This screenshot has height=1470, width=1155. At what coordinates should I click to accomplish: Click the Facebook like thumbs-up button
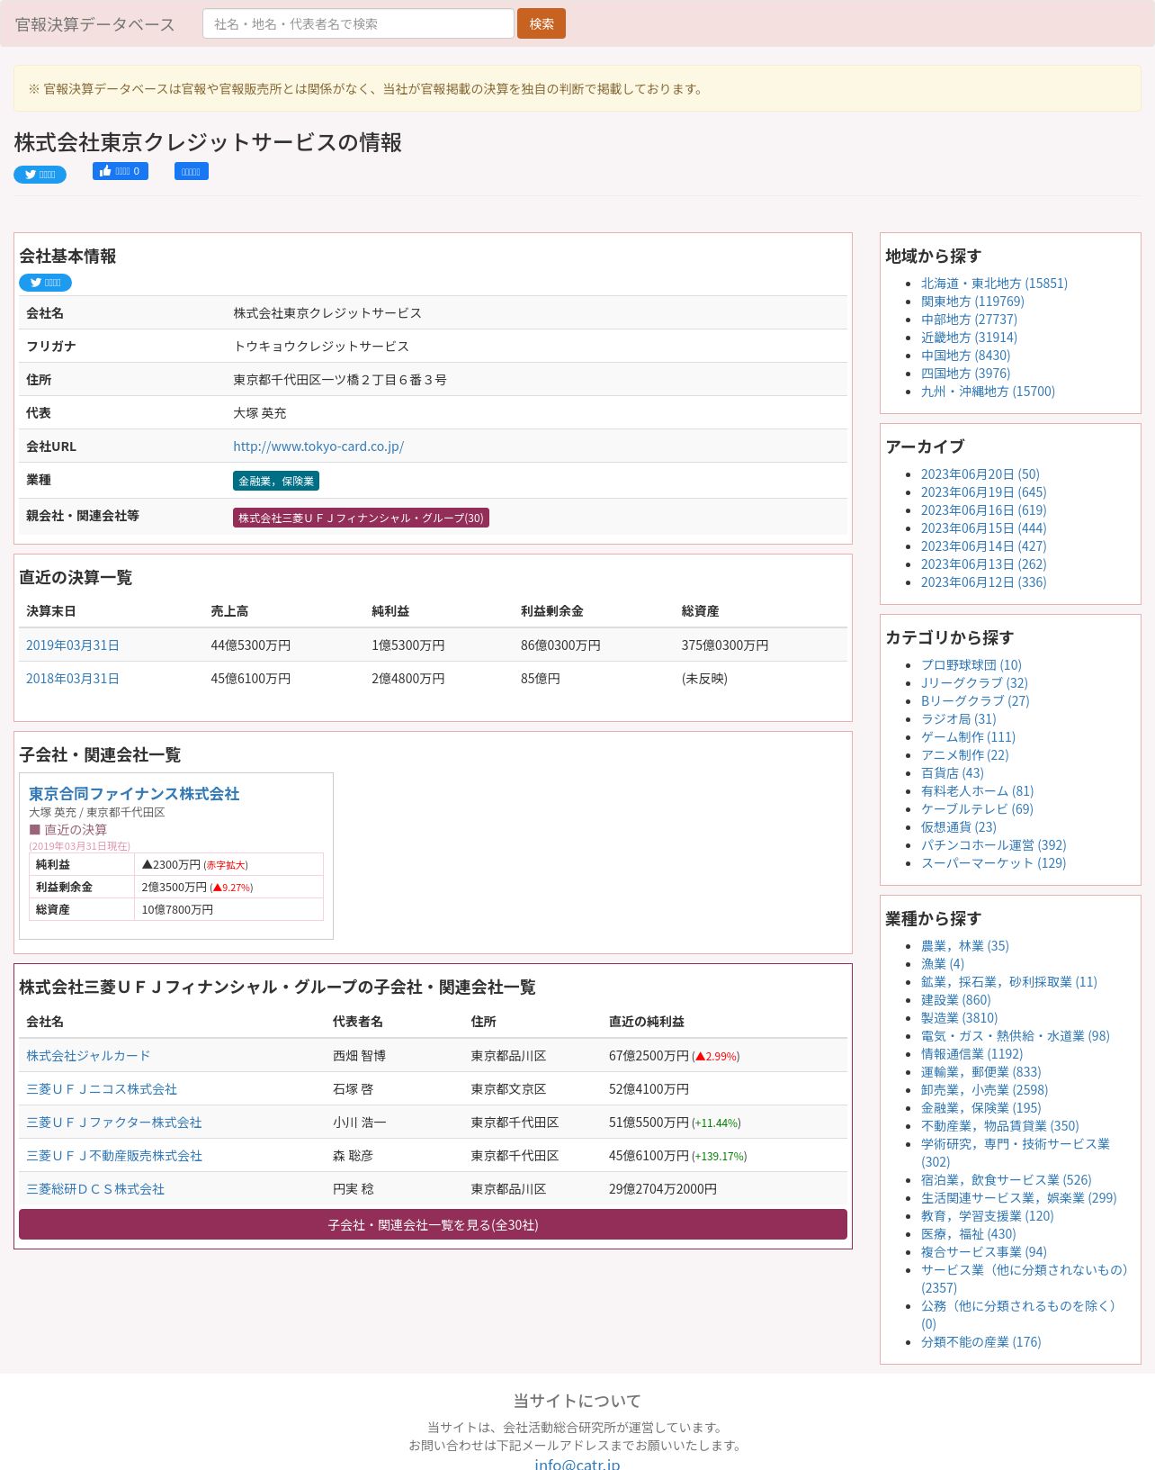click(120, 171)
